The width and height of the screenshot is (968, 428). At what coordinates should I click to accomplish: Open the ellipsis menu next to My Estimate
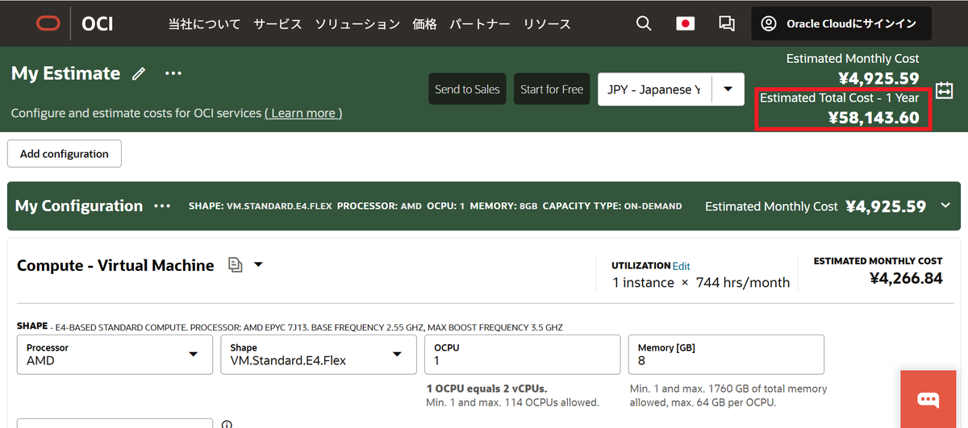[173, 73]
